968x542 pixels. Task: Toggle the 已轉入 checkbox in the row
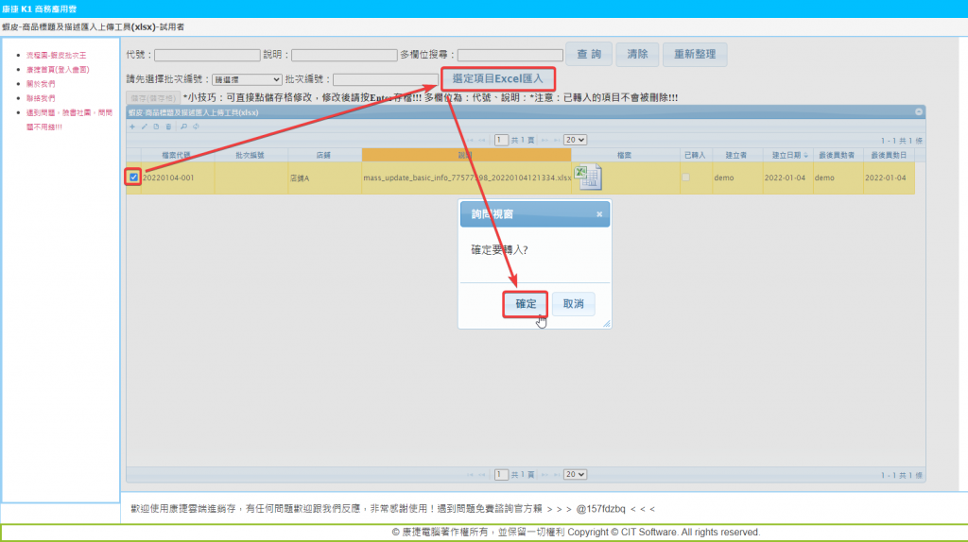pos(686,178)
